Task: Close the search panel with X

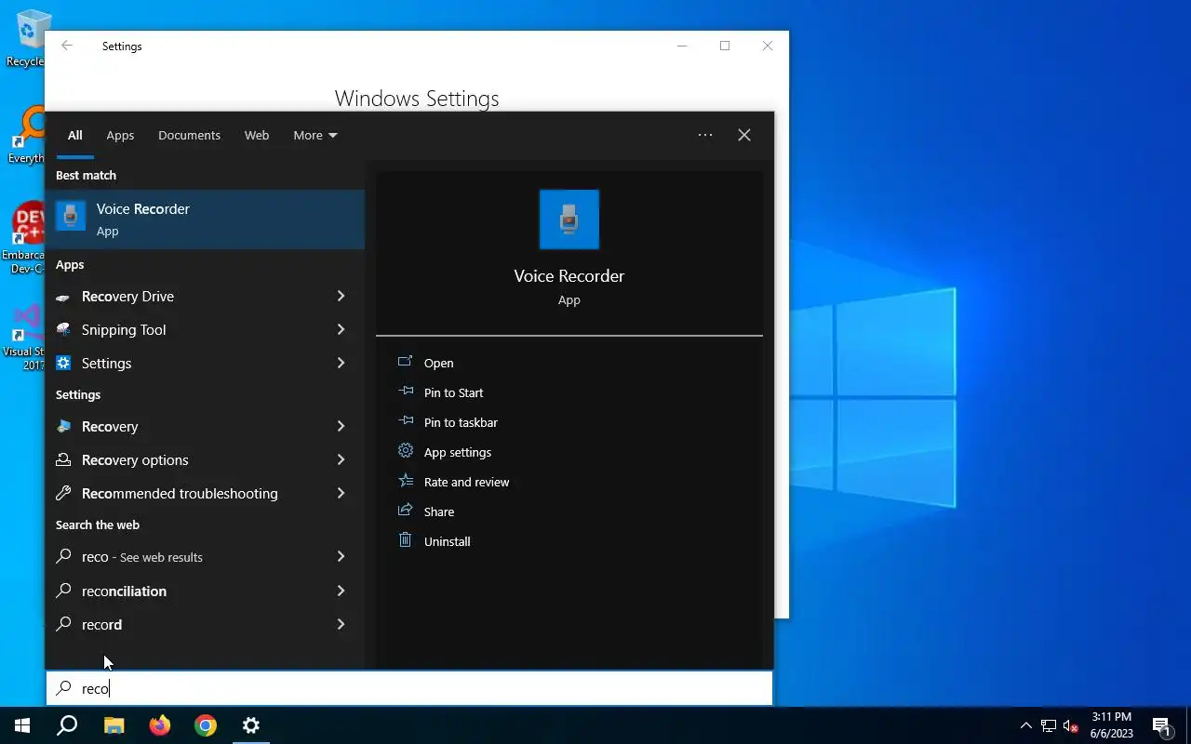Action: tap(744, 135)
